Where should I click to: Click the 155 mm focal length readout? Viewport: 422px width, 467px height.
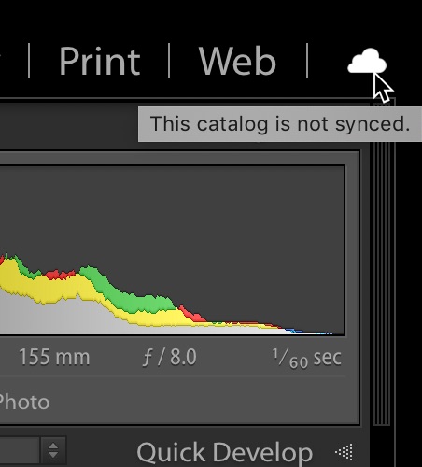click(54, 357)
